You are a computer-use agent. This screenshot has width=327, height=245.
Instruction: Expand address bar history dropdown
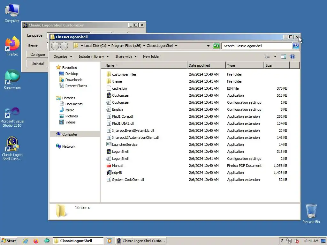[x=208, y=46]
